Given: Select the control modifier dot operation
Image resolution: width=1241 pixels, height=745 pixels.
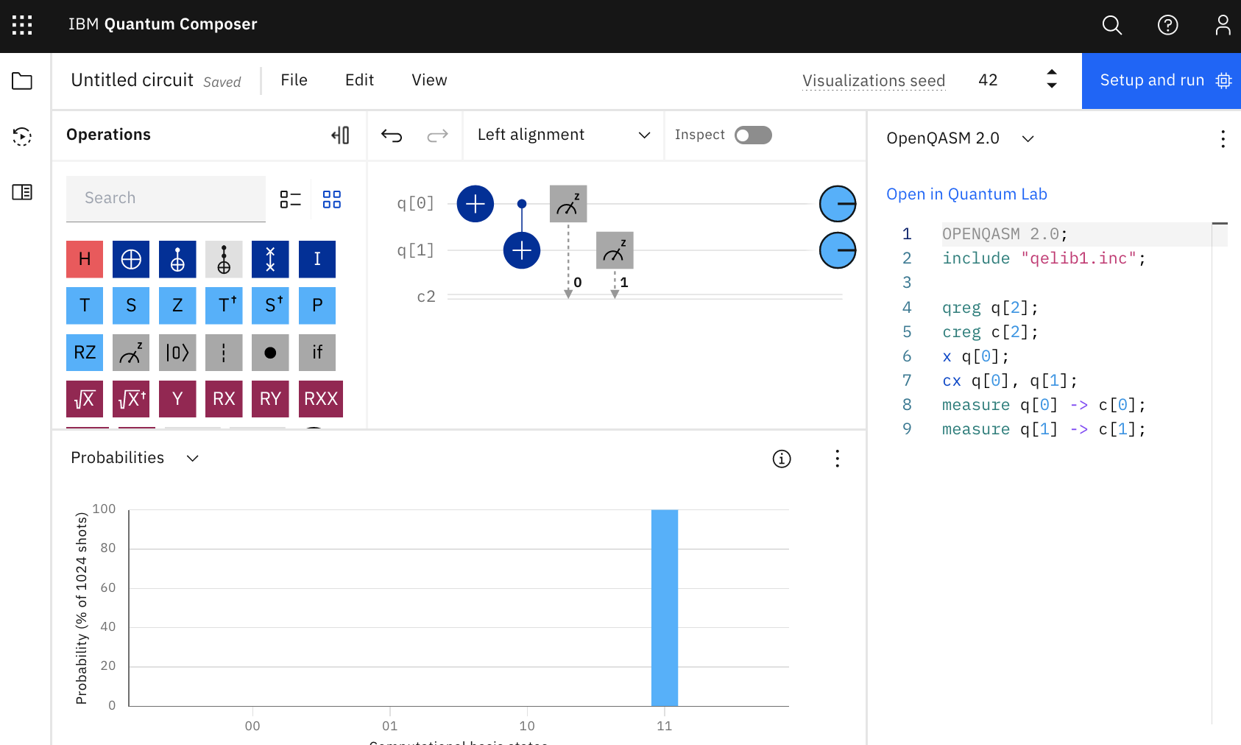Looking at the screenshot, I should [270, 353].
